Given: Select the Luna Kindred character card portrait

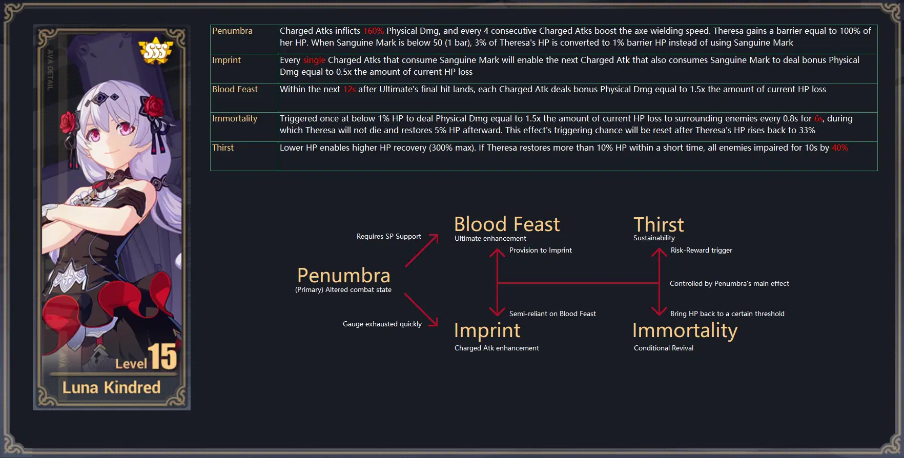Looking at the screenshot, I should coord(112,217).
